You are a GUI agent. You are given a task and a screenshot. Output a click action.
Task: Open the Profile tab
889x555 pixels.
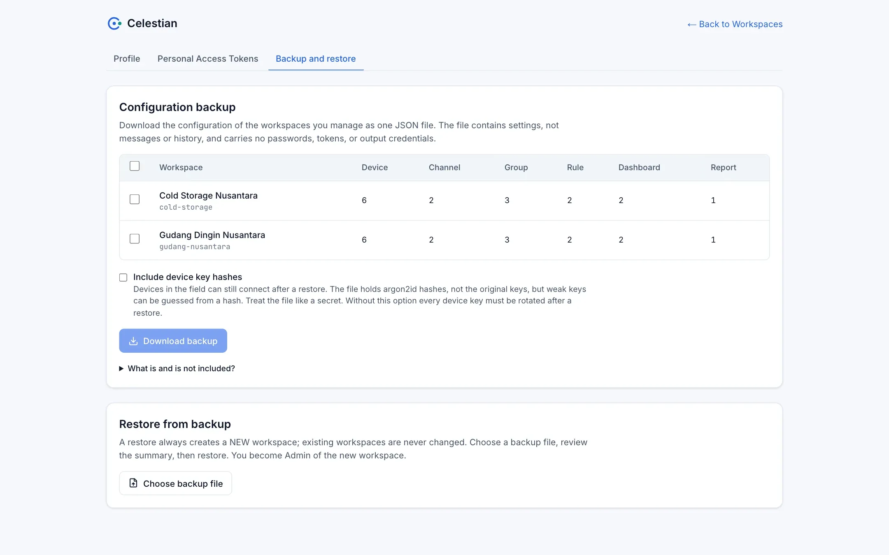tap(127, 59)
